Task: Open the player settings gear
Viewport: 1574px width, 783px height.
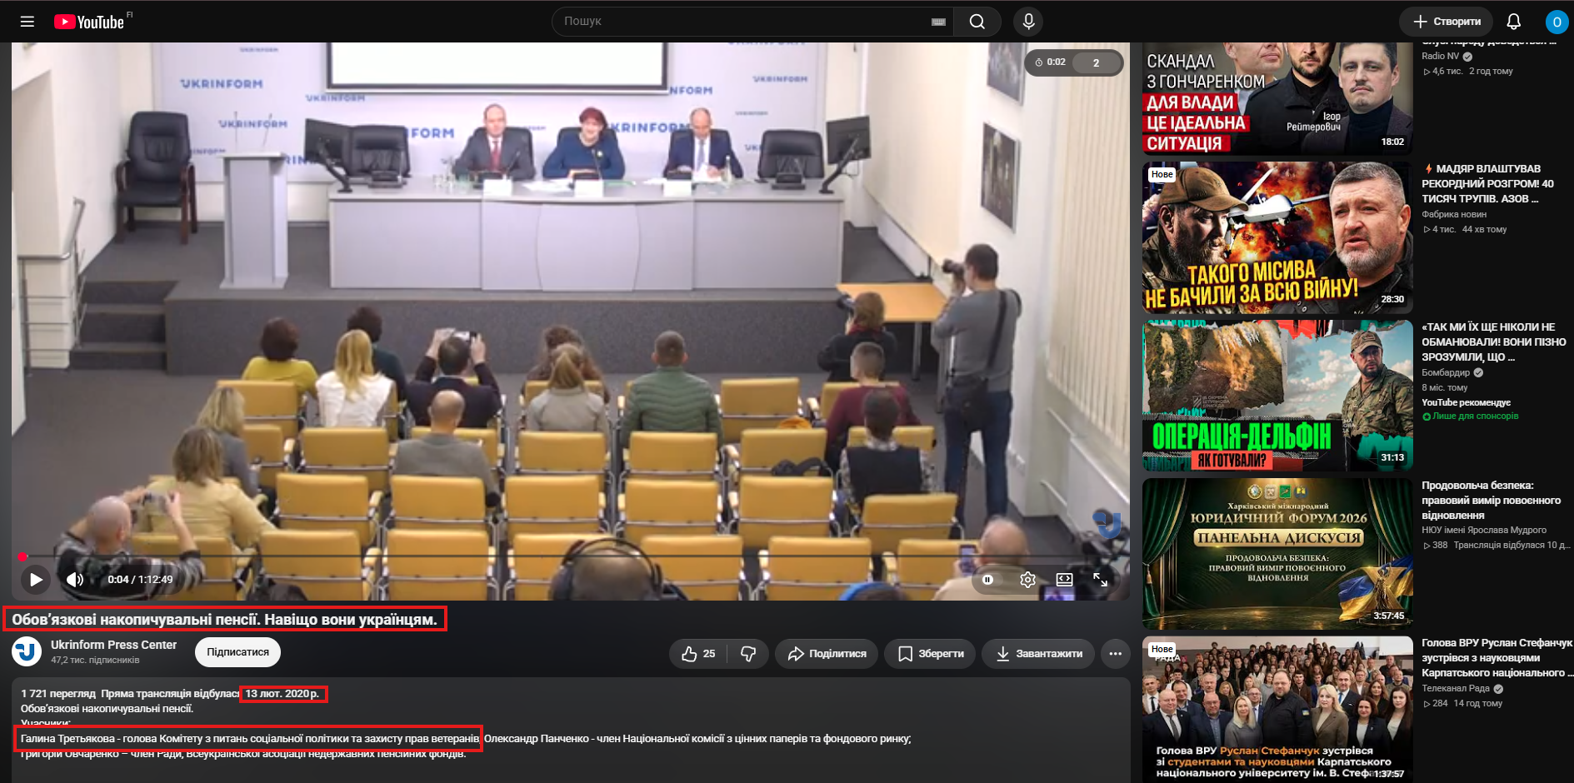Action: 1027,580
